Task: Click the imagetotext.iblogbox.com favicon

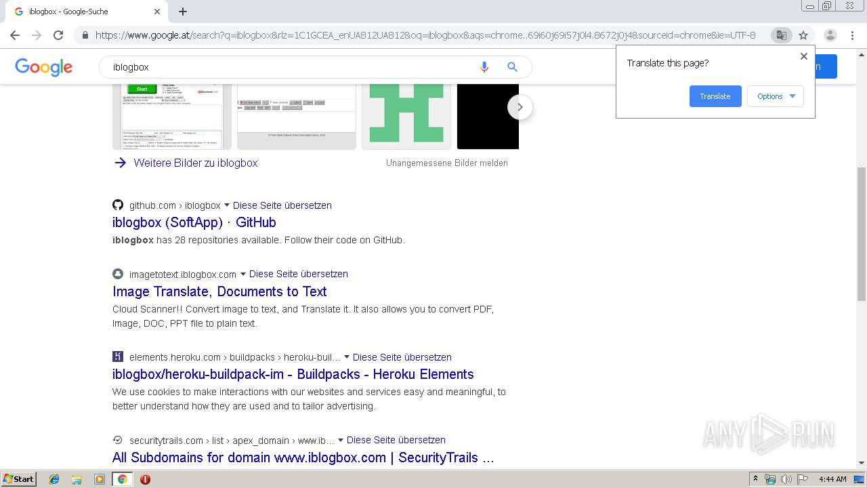Action: pyautogui.click(x=118, y=274)
